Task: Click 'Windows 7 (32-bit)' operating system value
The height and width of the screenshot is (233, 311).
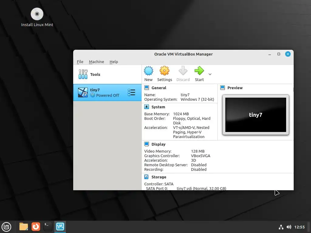Action: [x=197, y=99]
